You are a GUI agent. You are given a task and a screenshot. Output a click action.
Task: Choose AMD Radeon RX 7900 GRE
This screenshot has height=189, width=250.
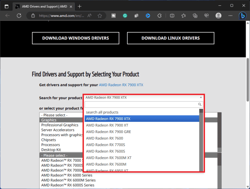click(142, 132)
